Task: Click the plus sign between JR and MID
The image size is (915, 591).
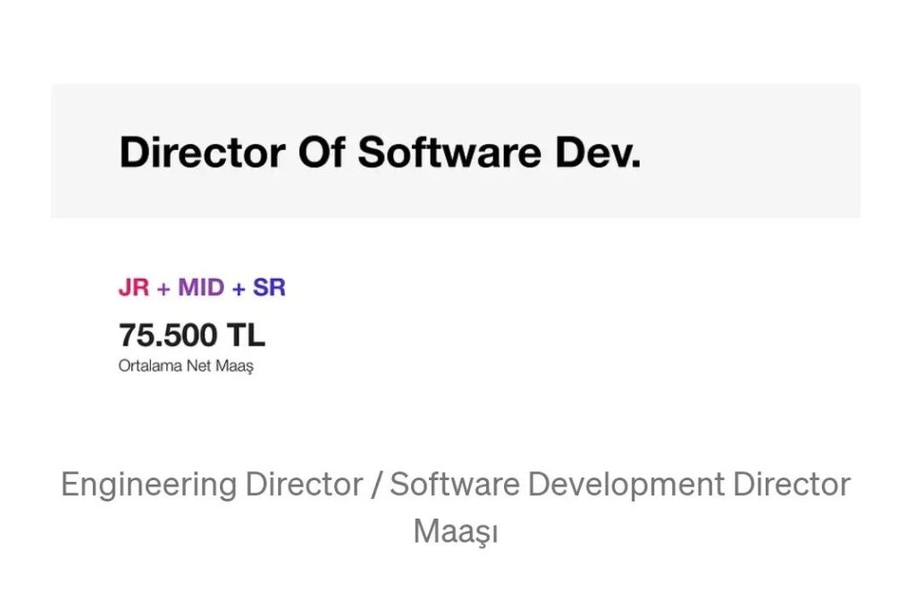Action: click(x=164, y=288)
